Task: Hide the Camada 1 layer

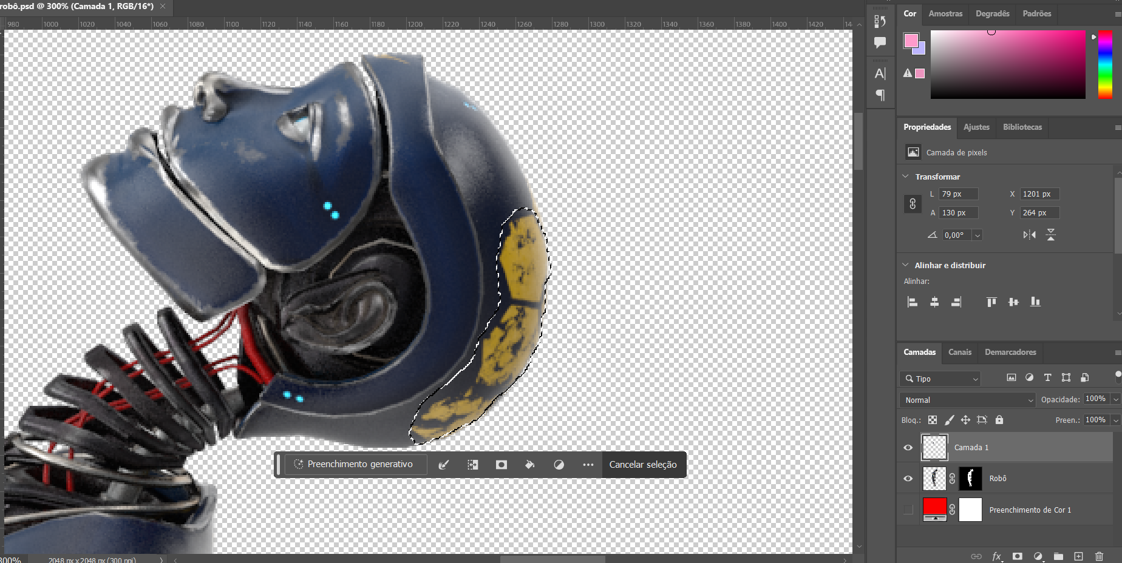Action: click(908, 448)
